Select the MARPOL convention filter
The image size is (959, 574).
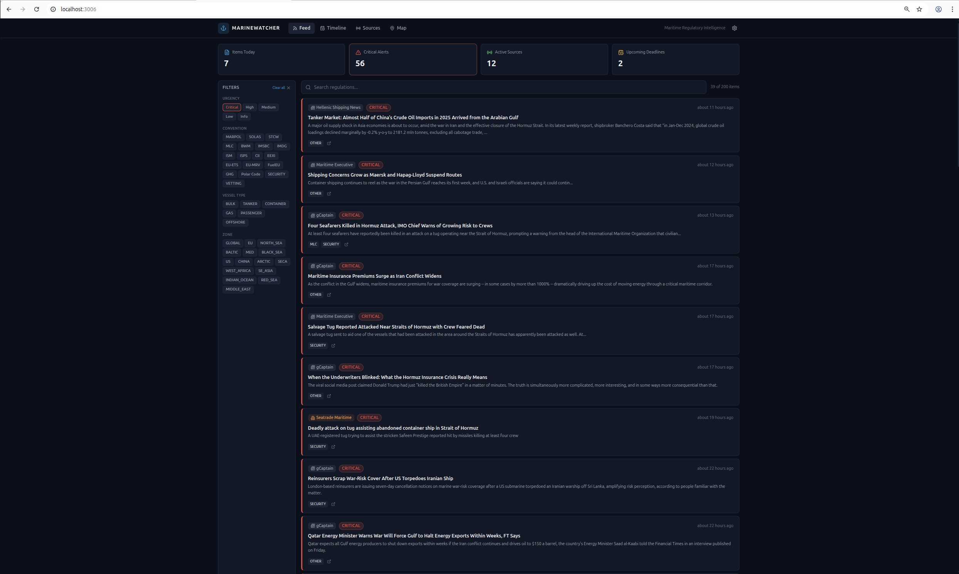pyautogui.click(x=233, y=137)
